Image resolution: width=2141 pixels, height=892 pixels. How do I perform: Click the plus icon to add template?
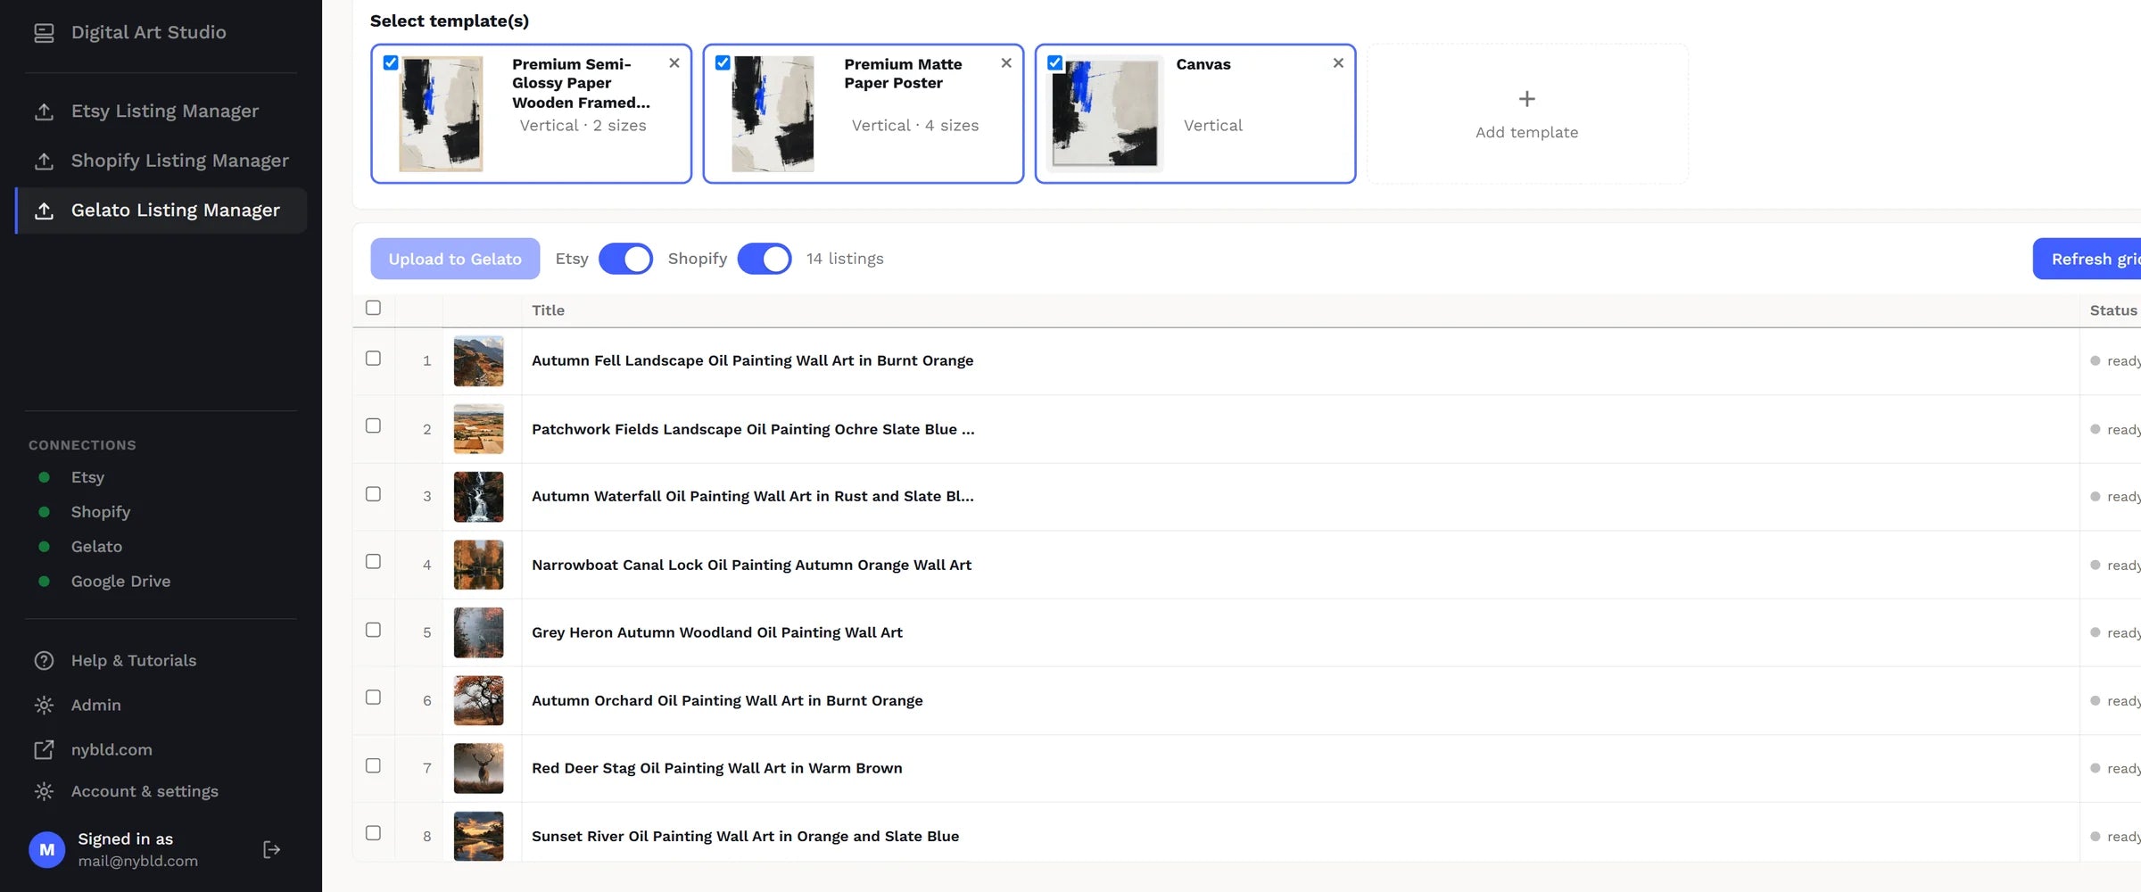[1527, 99]
